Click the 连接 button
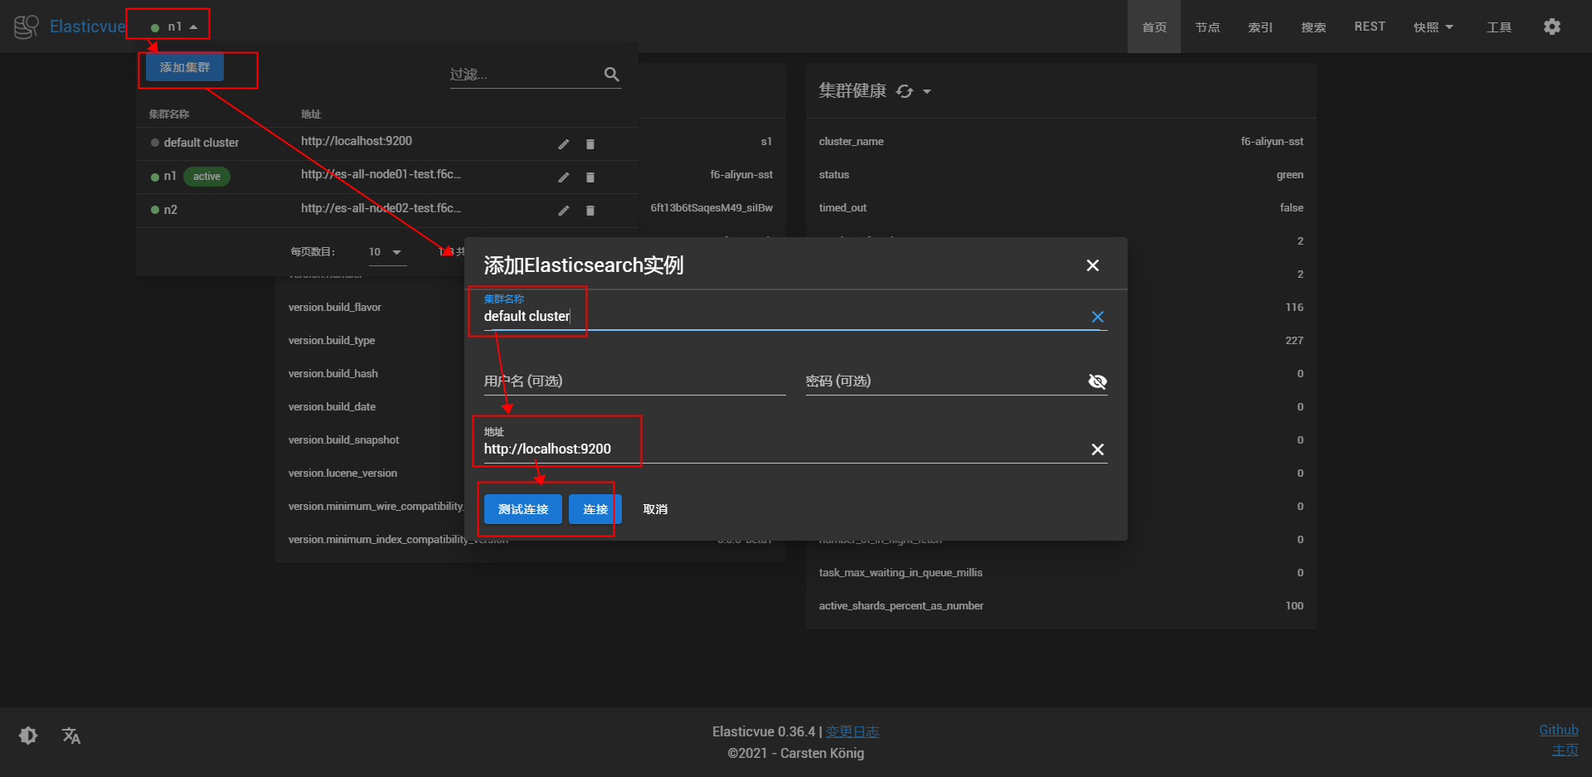1592x777 pixels. 595,509
